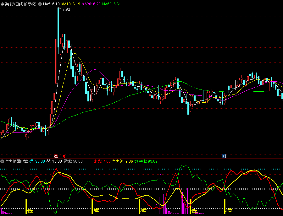Viewport: 283px width, 216px height.
Task: Click the 弱: 10.00 value
Action: coord(54,161)
